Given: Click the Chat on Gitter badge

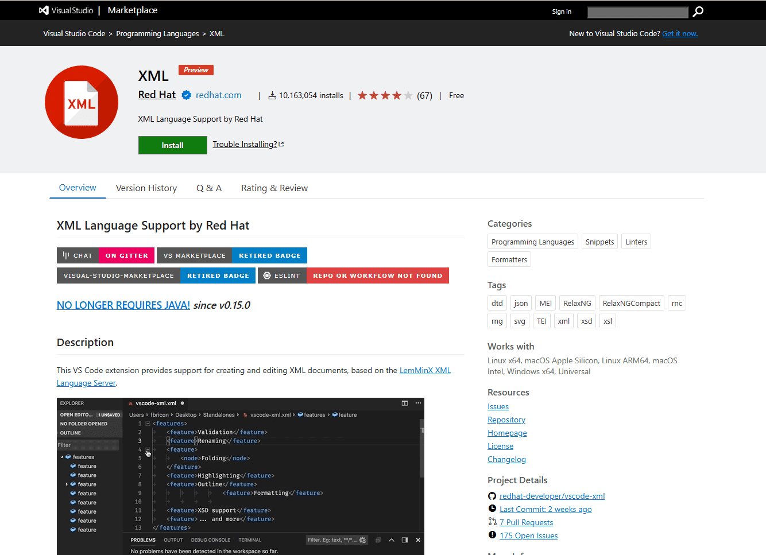Looking at the screenshot, I should click(x=106, y=255).
